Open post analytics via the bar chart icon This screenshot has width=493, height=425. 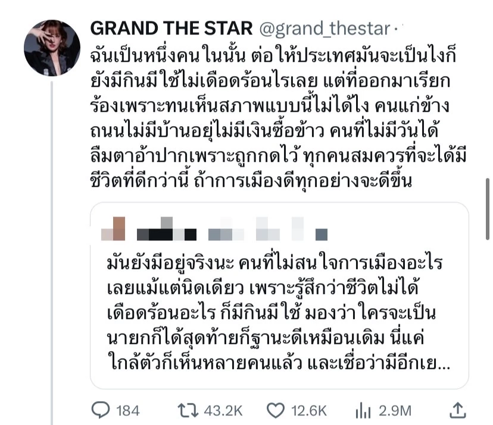(364, 411)
